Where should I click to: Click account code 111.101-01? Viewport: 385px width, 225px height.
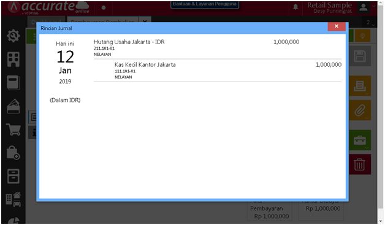click(125, 71)
